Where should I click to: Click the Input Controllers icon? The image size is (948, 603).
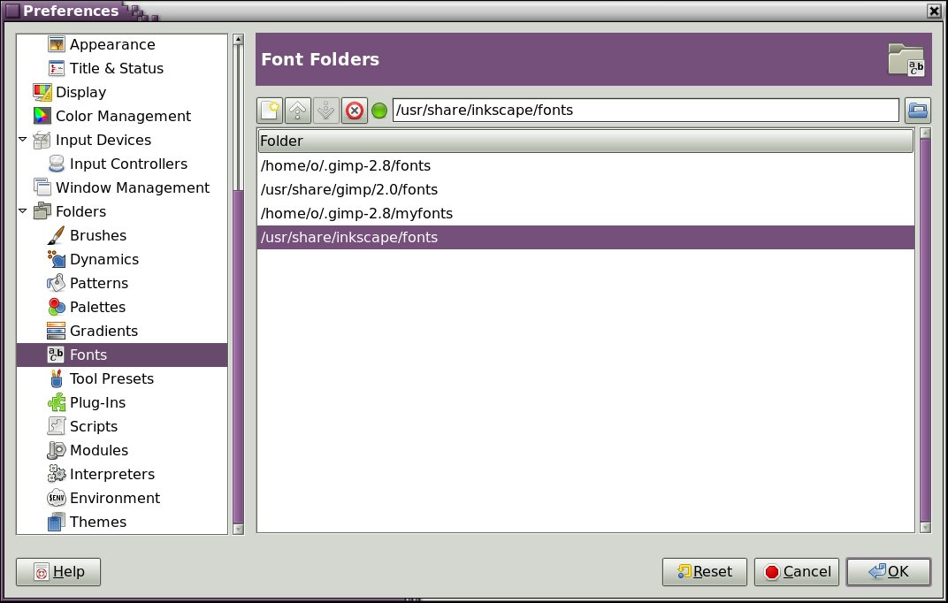[57, 164]
